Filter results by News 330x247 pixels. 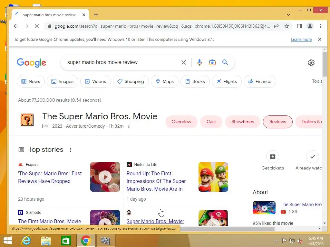[31, 81]
